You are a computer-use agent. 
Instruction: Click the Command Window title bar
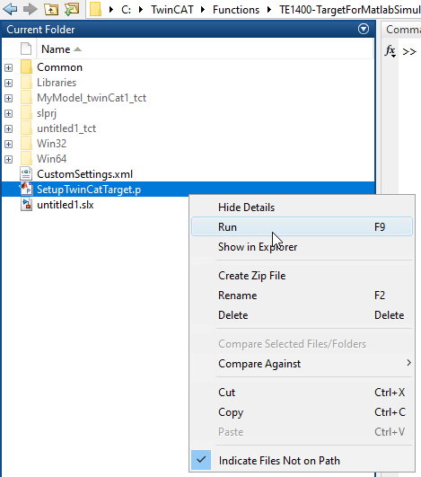[401, 30]
